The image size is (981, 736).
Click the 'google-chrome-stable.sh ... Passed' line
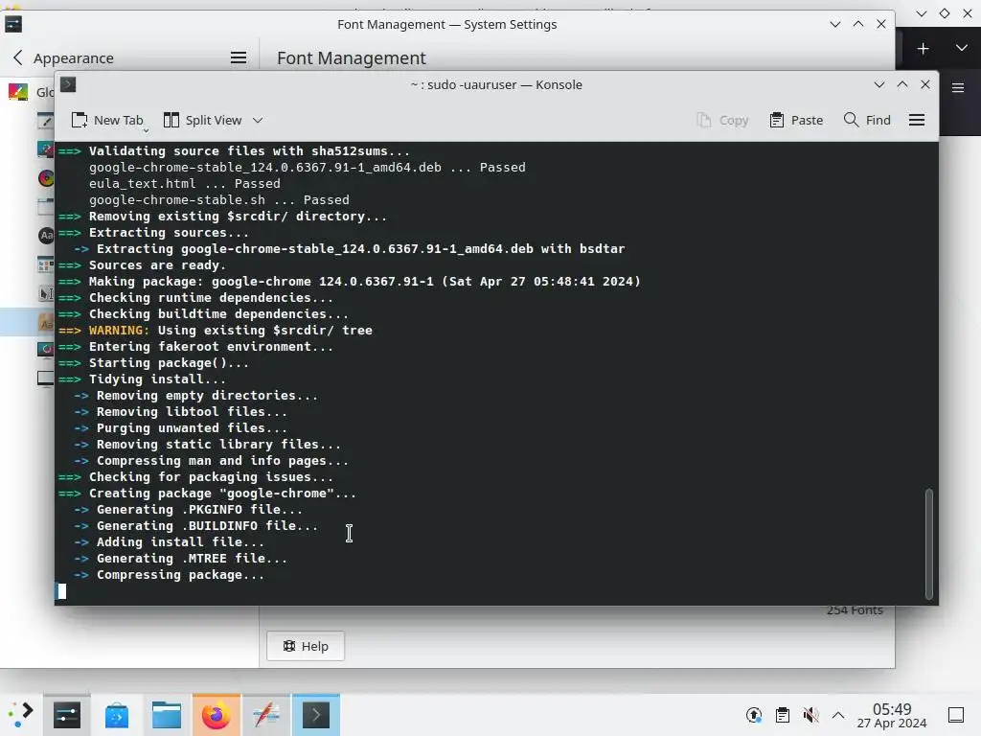[x=219, y=199]
